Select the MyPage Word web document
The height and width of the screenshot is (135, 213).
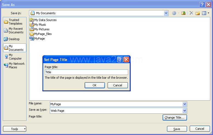pyautogui.click(x=37, y=39)
